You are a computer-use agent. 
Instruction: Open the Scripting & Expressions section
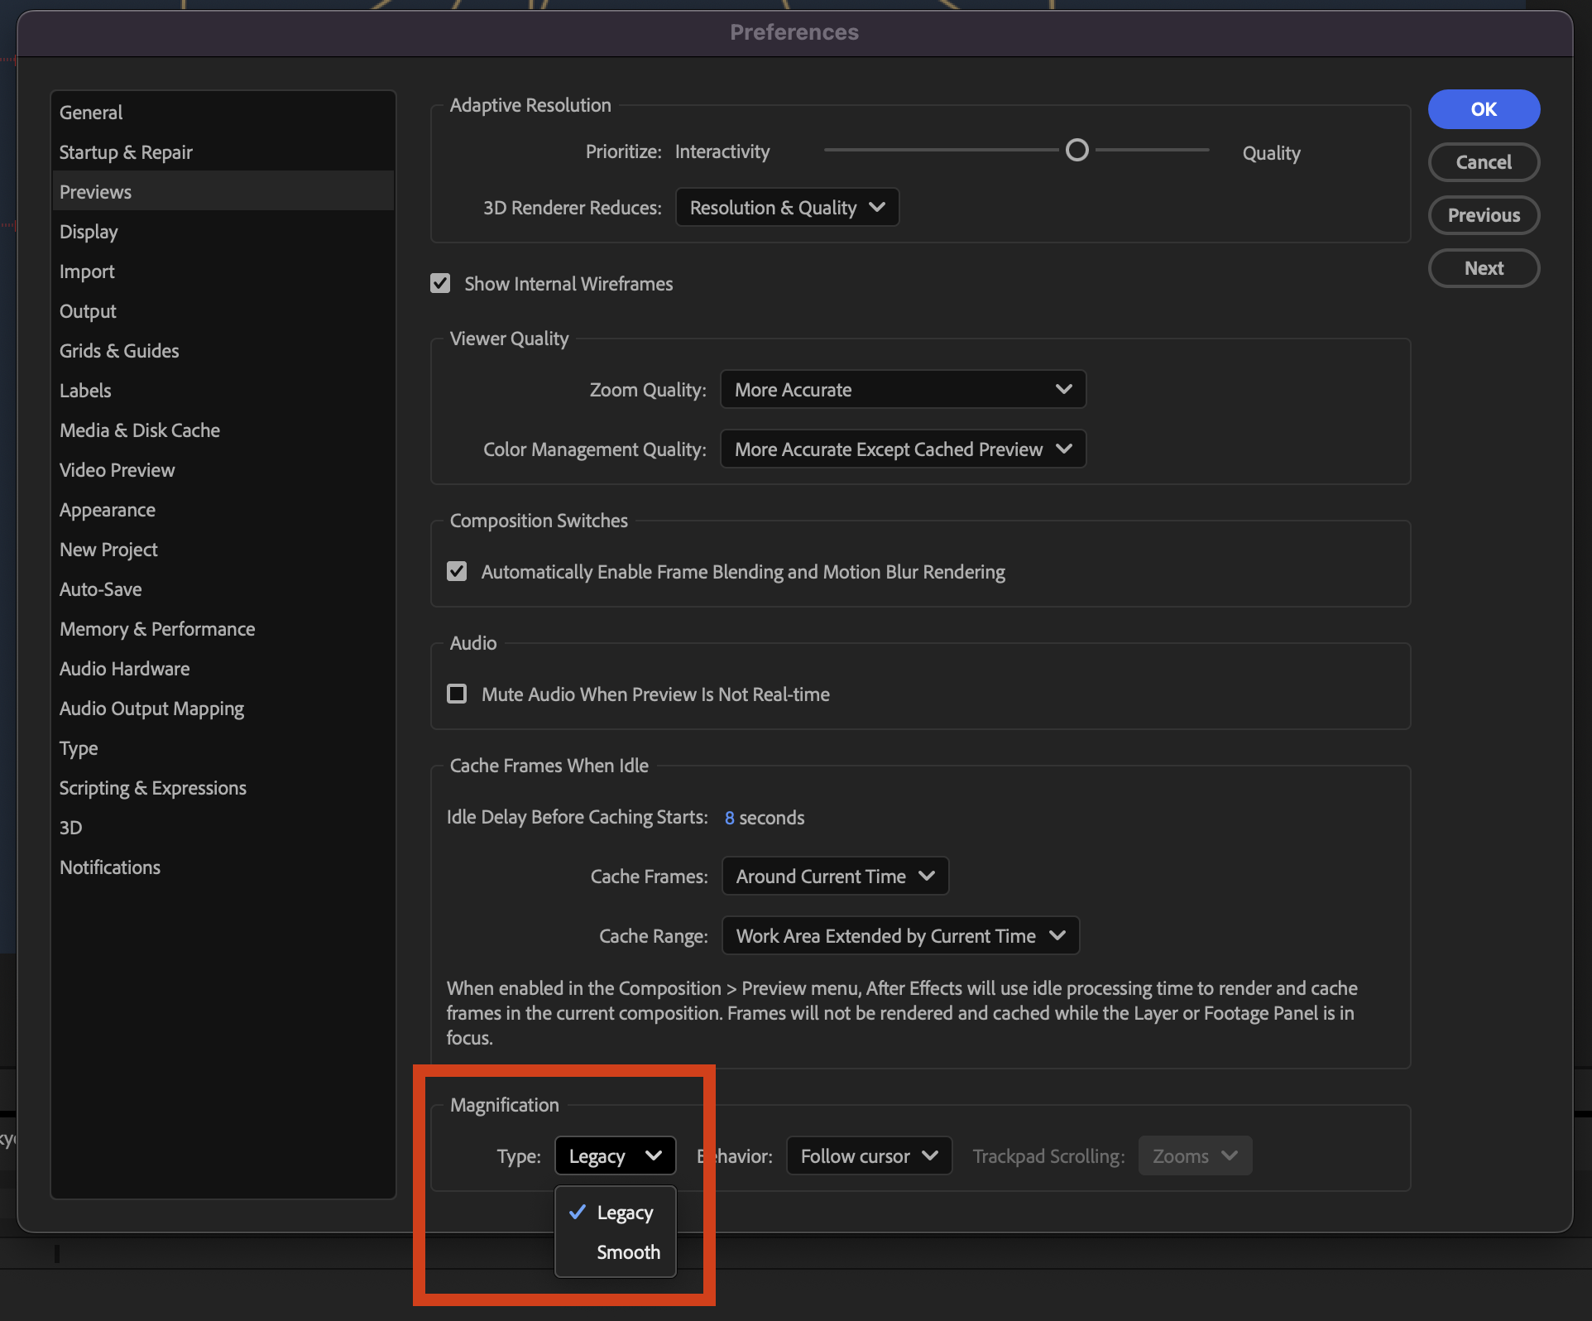pos(152,787)
